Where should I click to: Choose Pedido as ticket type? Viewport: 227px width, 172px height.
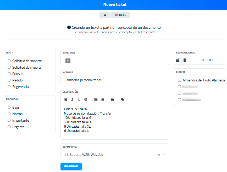click(9, 80)
